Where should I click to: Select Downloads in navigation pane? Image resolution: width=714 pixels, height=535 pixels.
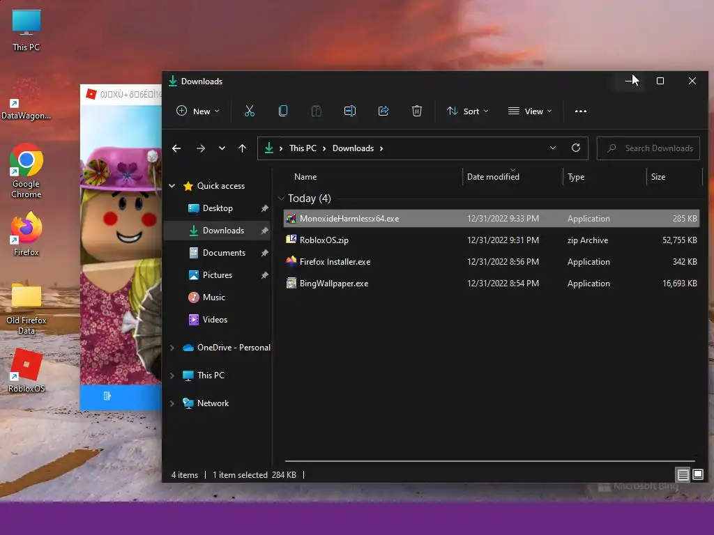218,230
